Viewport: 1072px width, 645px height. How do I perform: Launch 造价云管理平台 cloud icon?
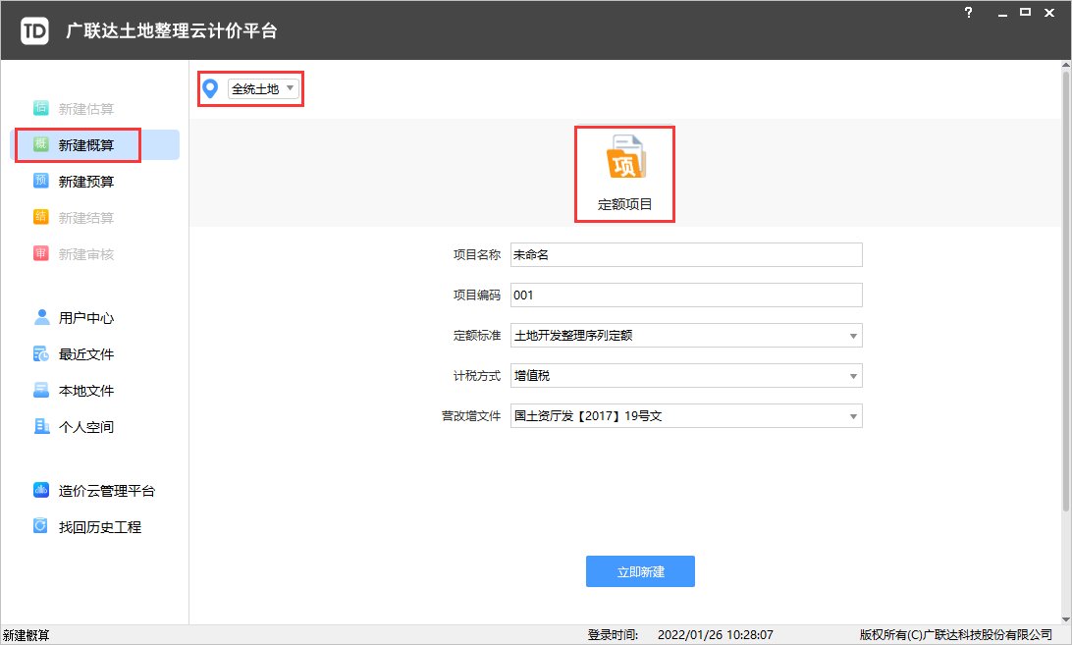(41, 491)
